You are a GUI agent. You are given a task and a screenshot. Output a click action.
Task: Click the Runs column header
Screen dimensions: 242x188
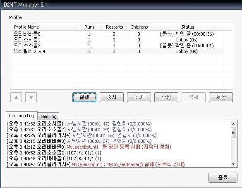click(x=89, y=27)
